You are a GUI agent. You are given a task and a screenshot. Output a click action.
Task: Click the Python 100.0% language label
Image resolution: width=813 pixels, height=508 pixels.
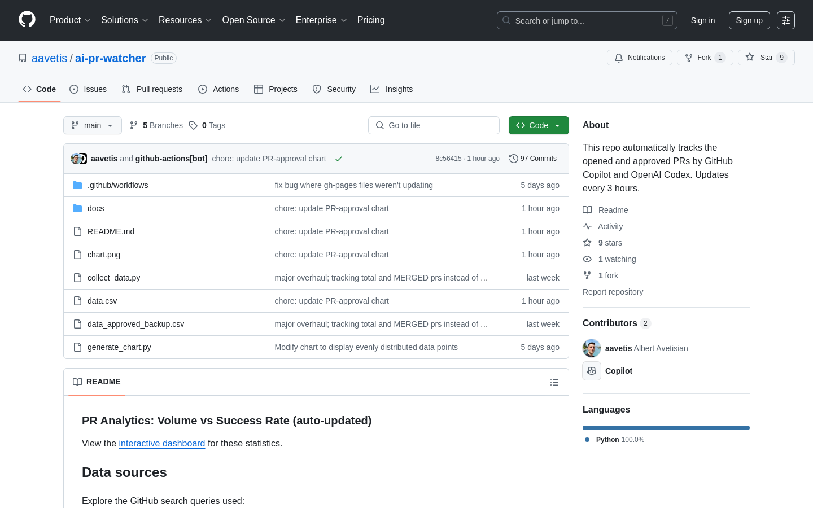pos(615,440)
